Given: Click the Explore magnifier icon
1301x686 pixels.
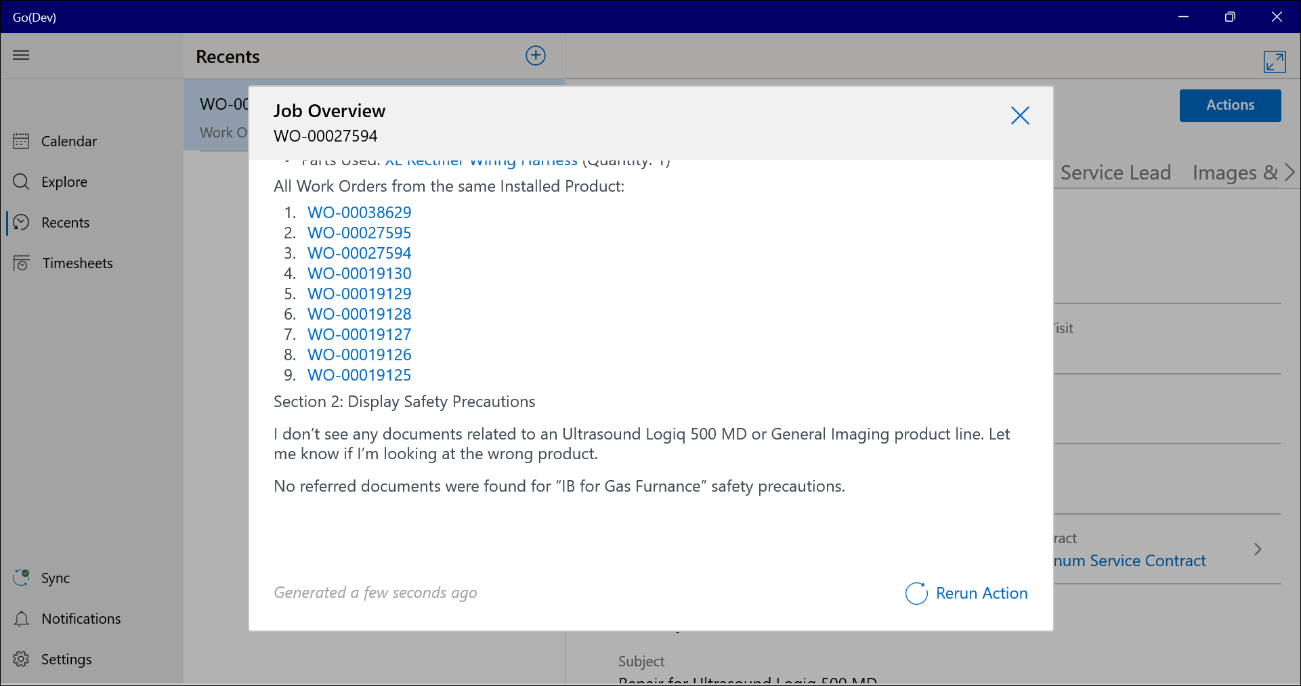Looking at the screenshot, I should coord(21,181).
